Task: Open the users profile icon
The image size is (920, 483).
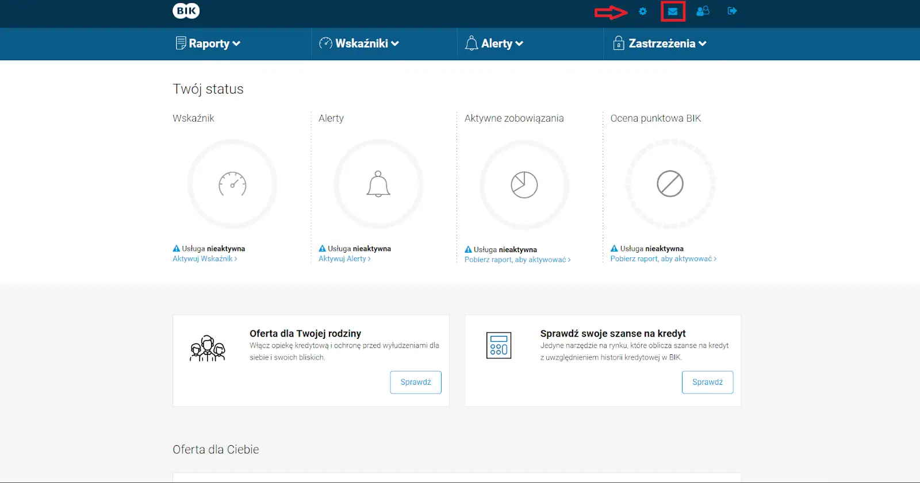Action: click(x=703, y=11)
